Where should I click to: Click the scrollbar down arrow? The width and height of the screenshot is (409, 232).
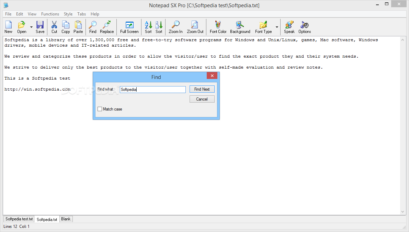[x=402, y=212]
